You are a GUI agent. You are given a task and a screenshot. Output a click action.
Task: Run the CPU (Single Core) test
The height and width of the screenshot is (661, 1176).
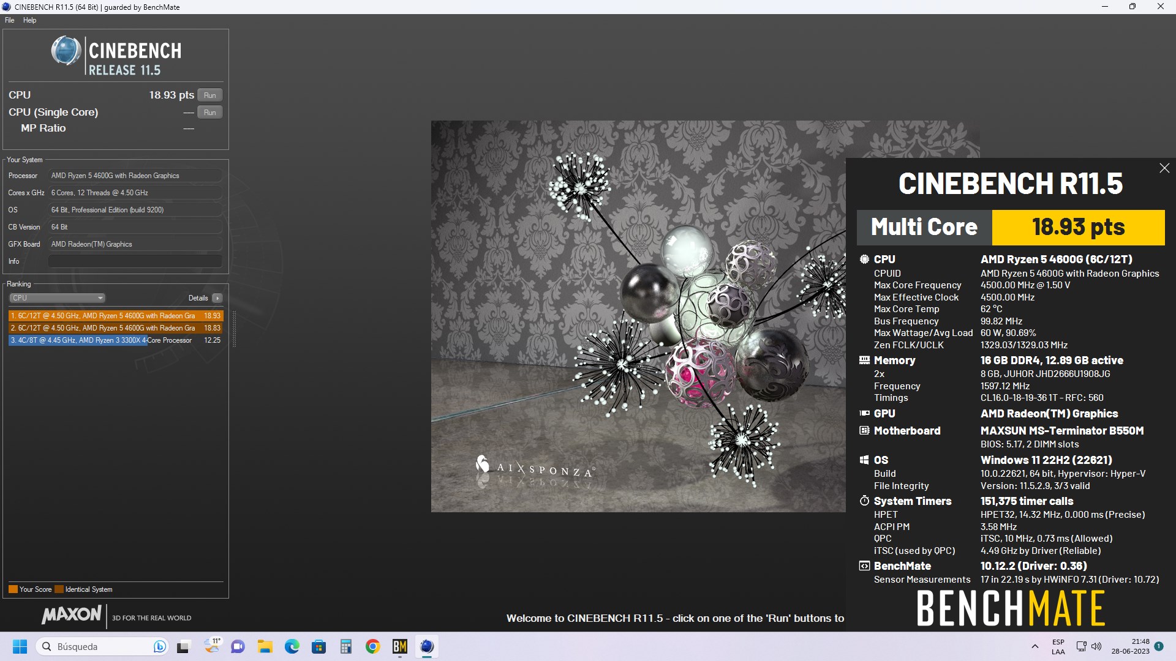210,112
